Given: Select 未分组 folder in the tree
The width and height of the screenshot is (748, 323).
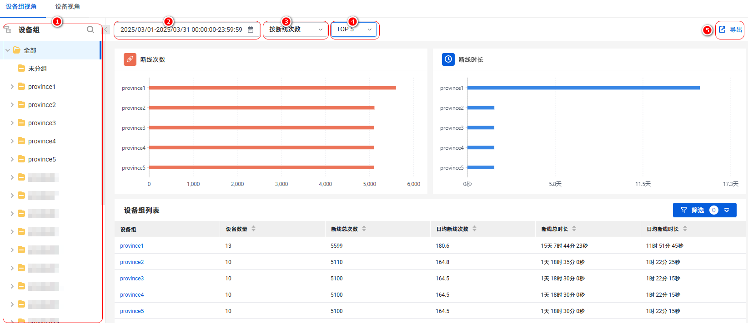Looking at the screenshot, I should pyautogui.click(x=37, y=69).
